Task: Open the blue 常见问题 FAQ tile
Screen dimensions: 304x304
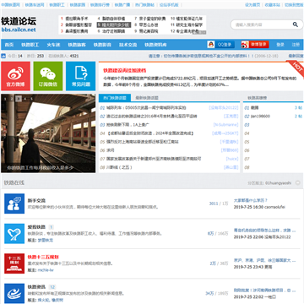Action: tap(80, 76)
